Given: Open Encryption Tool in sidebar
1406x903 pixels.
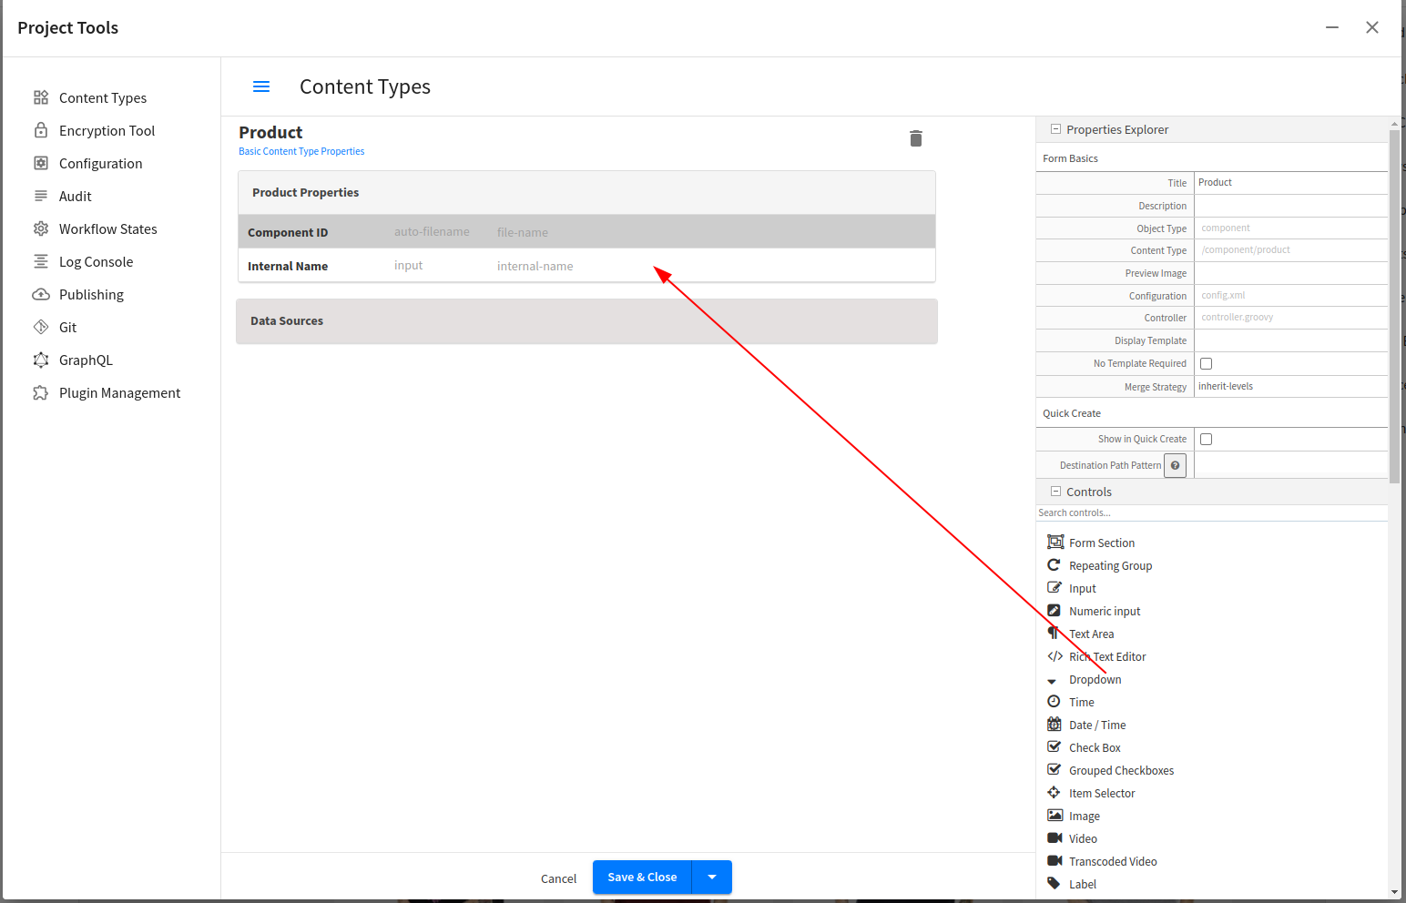Looking at the screenshot, I should pyautogui.click(x=107, y=131).
